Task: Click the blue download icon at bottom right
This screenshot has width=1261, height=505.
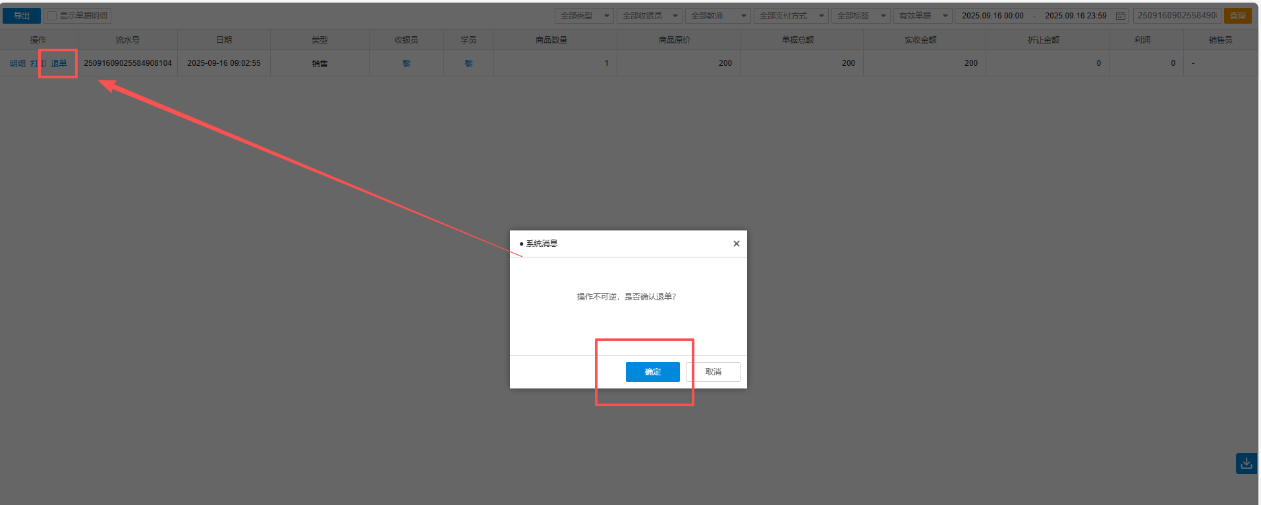Action: pos(1246,464)
